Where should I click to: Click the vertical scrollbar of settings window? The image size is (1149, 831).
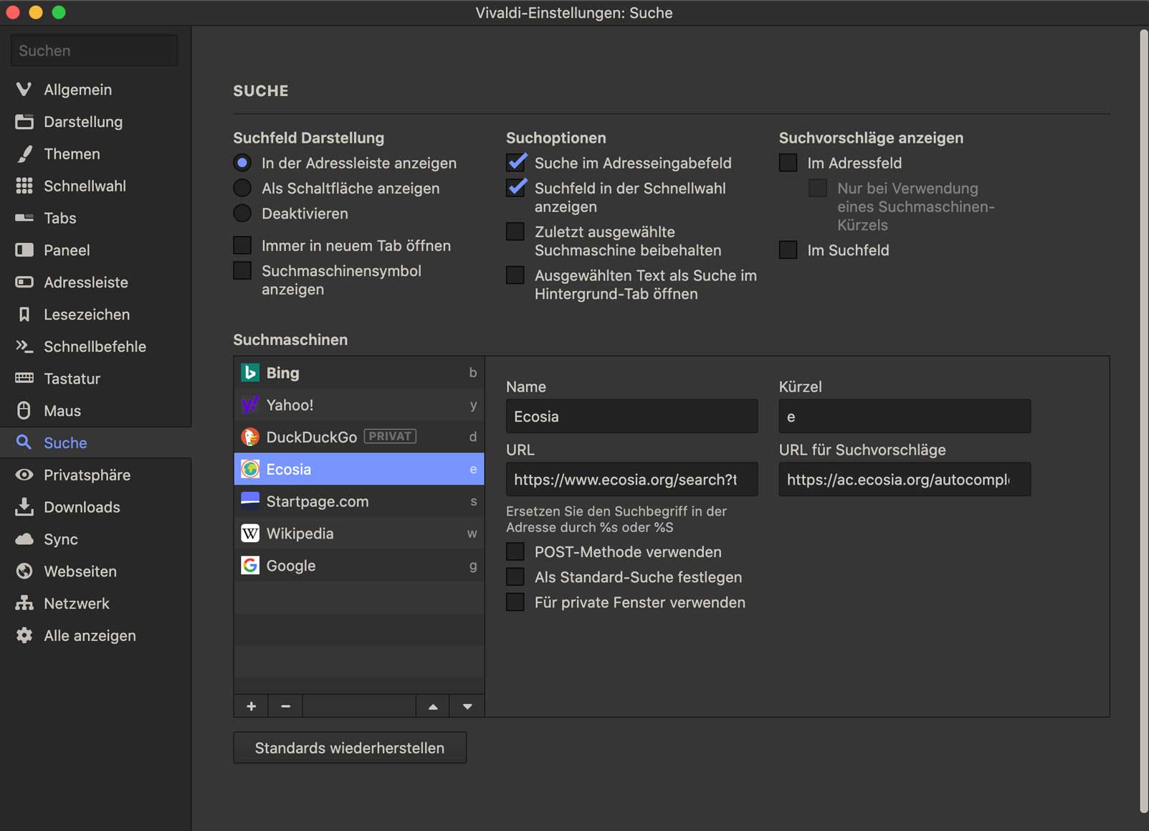1143,421
